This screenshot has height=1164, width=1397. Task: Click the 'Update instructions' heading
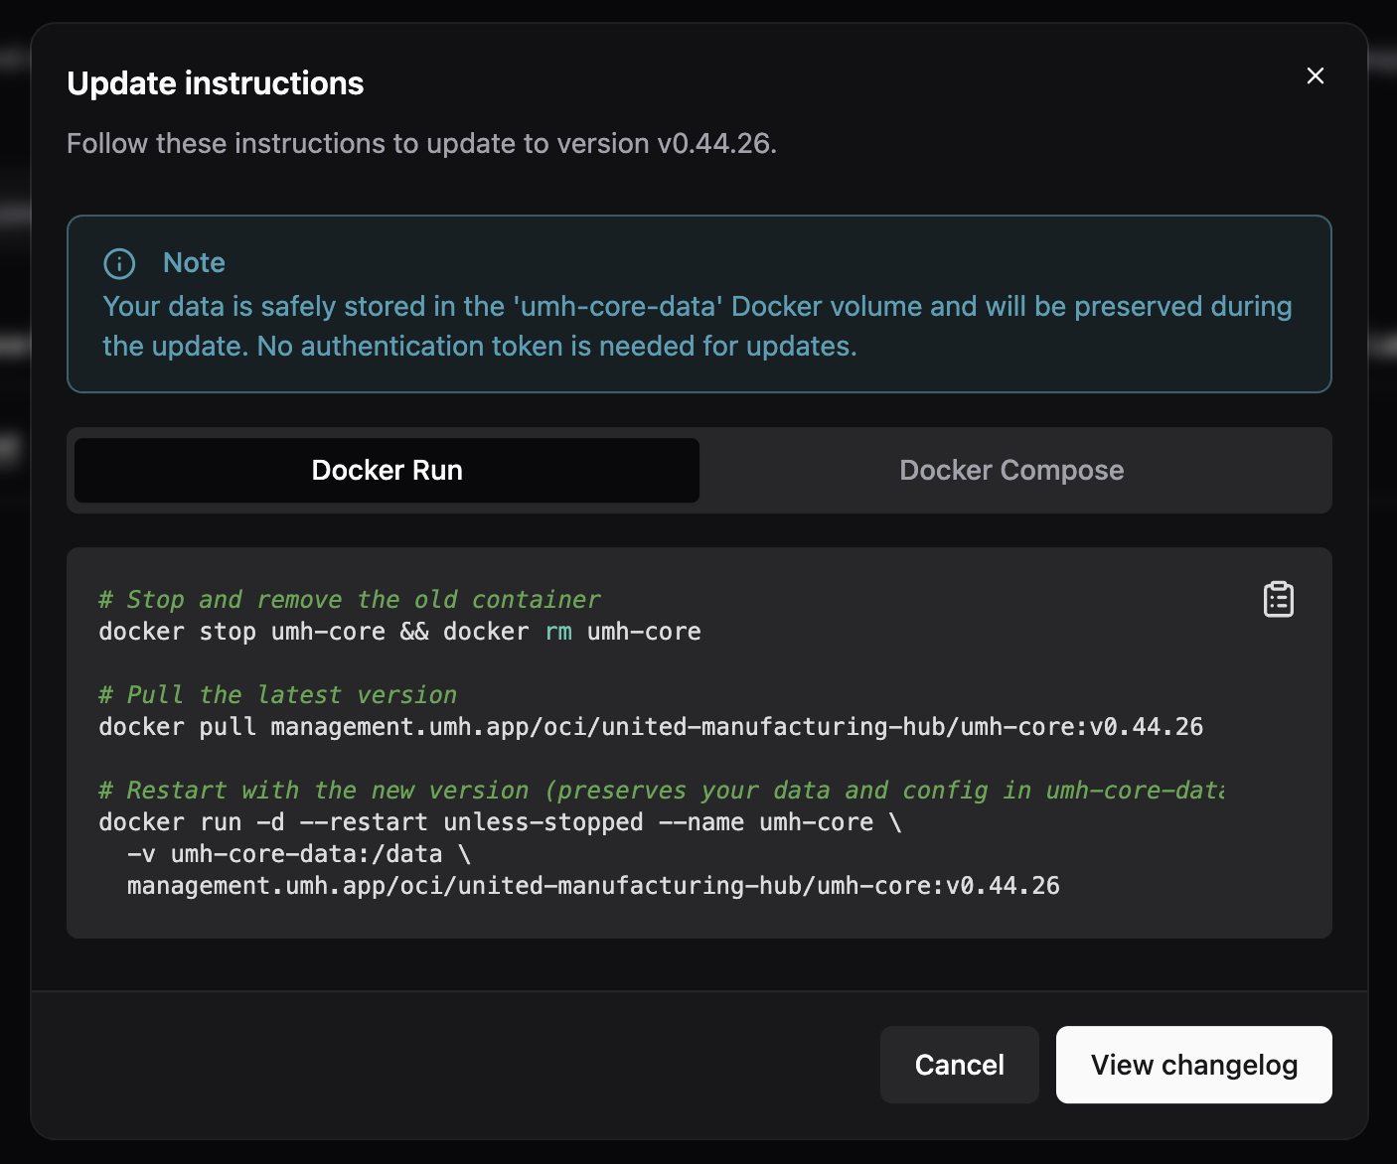click(x=216, y=83)
